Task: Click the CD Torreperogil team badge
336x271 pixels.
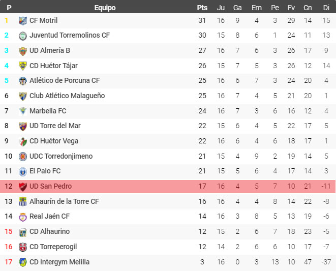Action: pyautogui.click(x=23, y=247)
